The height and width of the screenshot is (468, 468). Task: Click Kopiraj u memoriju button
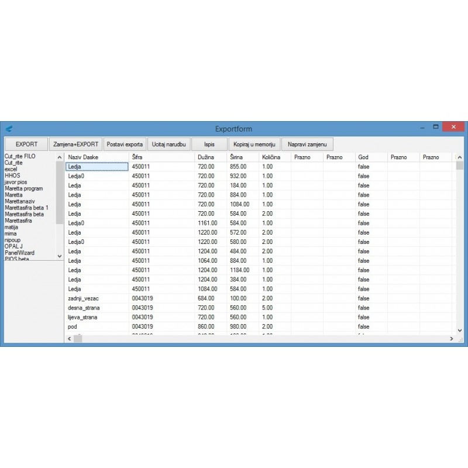coord(254,144)
